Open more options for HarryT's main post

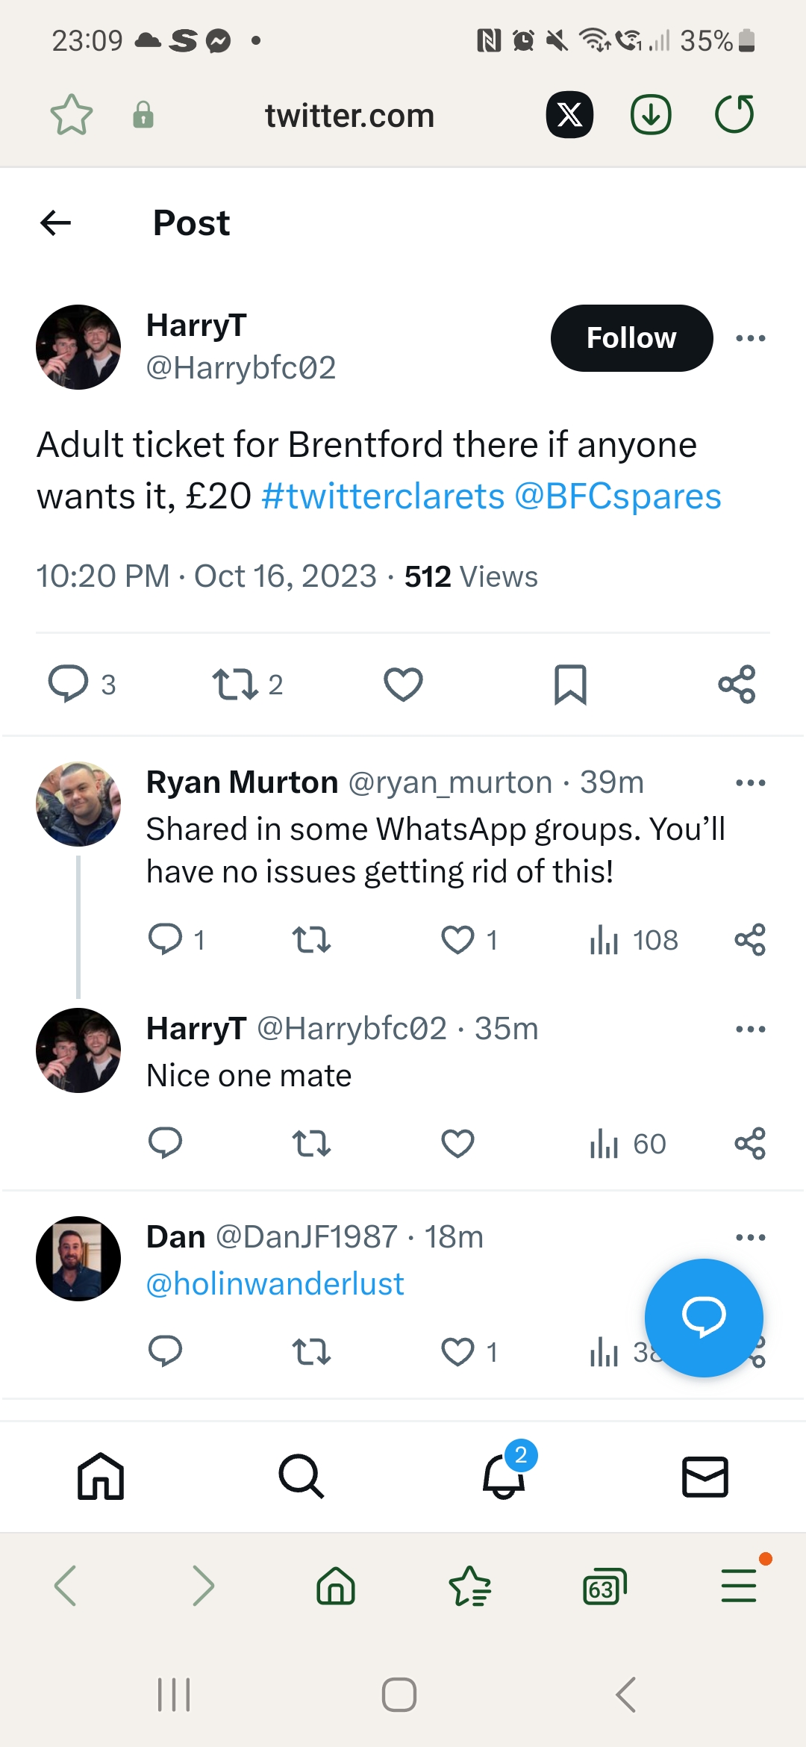point(750,338)
